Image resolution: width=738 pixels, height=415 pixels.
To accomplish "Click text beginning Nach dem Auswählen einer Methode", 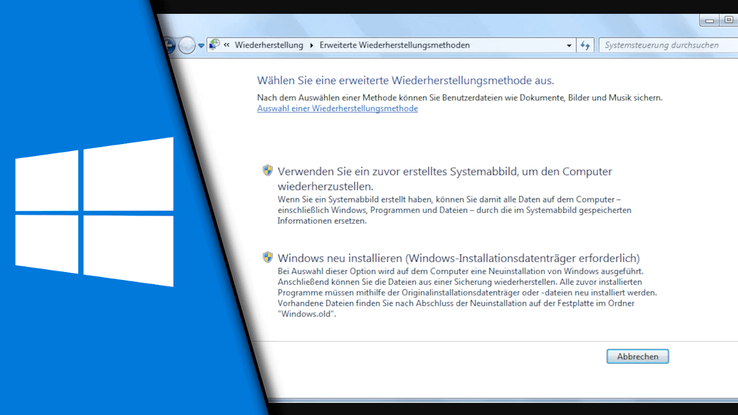I will [x=460, y=97].
